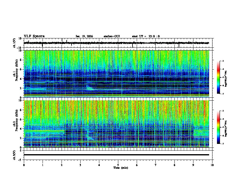This screenshot has height=185, width=239.
Task: Click the "8" kHz tick of ch.1 spectrogram
Action: click(21, 60)
